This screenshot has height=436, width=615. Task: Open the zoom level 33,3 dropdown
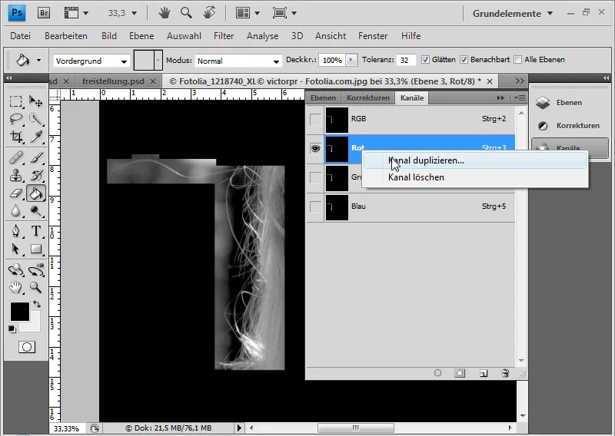(x=134, y=13)
